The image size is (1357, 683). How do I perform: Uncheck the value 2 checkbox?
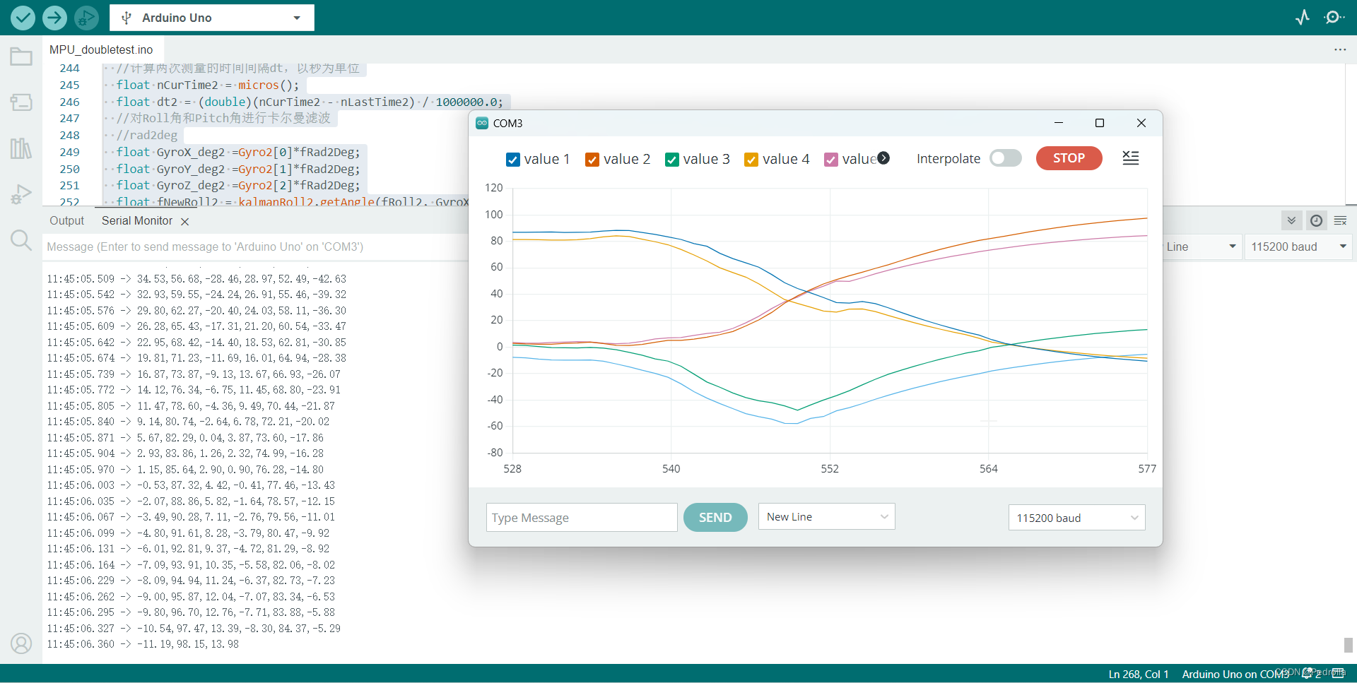point(592,160)
